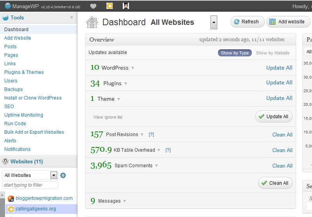Open Users menu item
This screenshot has width=312, height=217.
point(11,81)
